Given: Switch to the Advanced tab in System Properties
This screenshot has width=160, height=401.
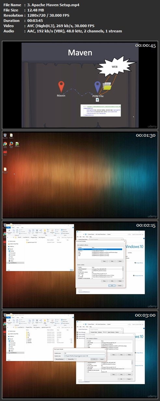Looking at the screenshot, I should pyautogui.click(x=104, y=332).
